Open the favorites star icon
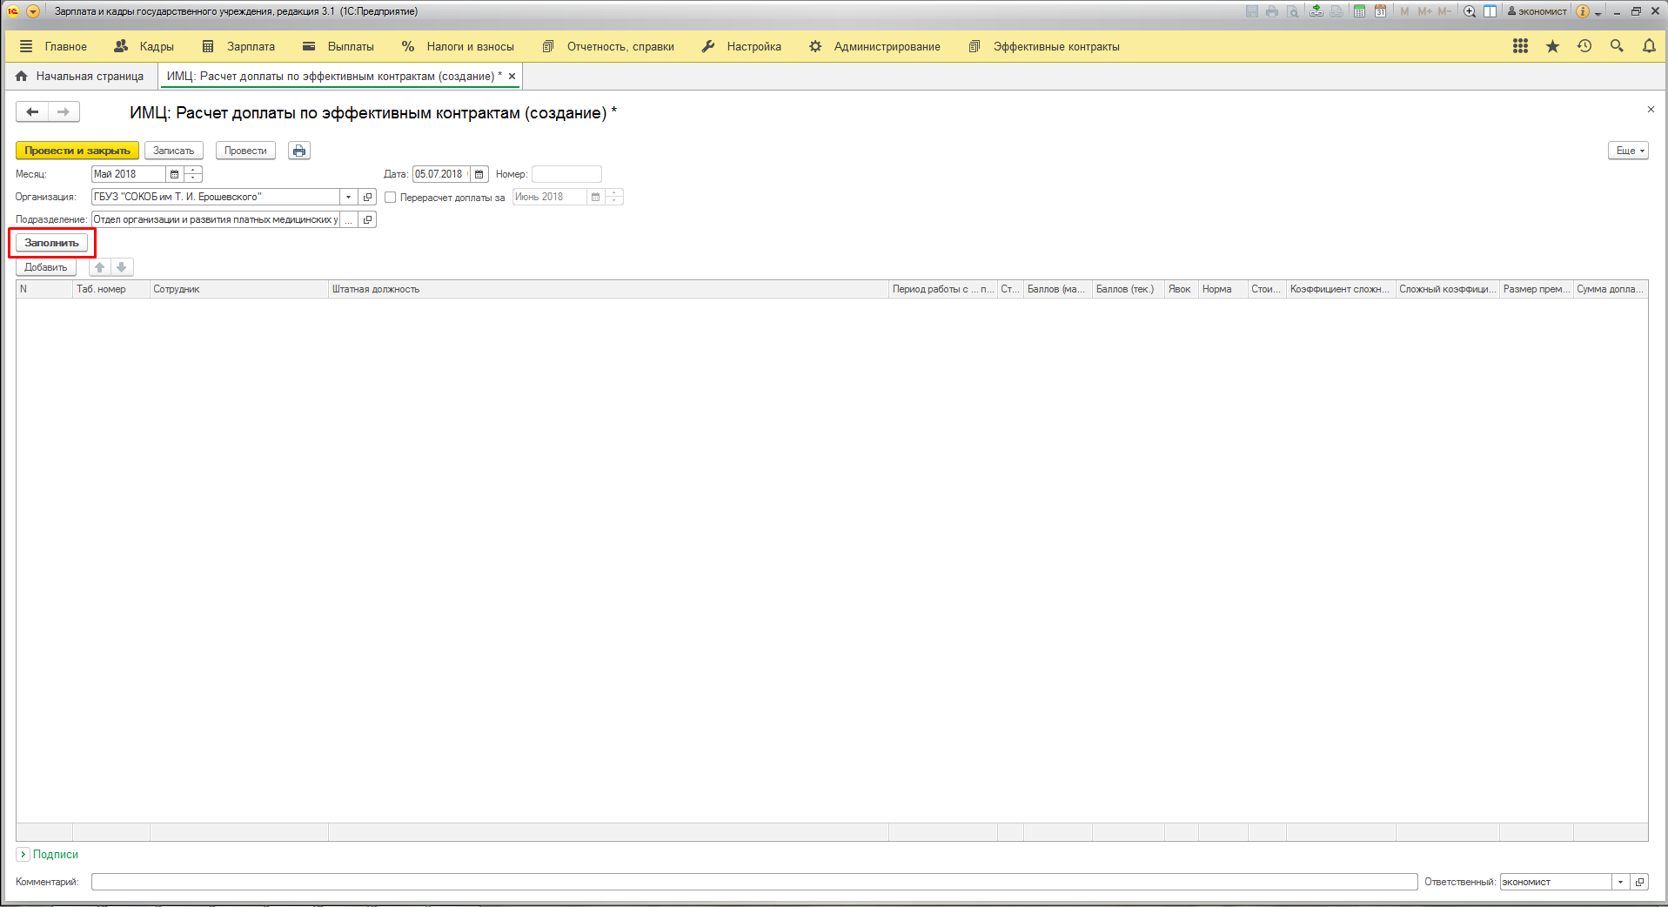This screenshot has width=1668, height=907. pyautogui.click(x=1552, y=46)
